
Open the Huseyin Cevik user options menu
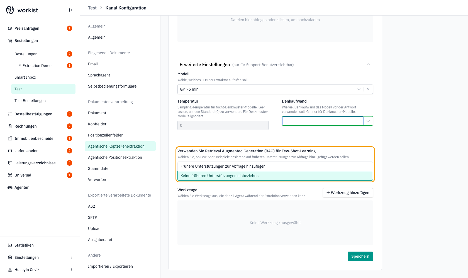pos(72,270)
